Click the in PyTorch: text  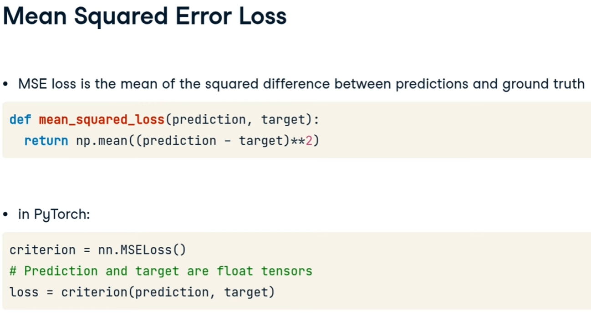point(54,214)
